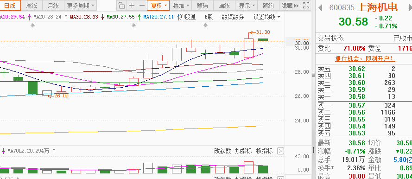Viewport: 412px width, 179px height.
Task: Select the MA30:28.63 indicator label
Action: (x=84, y=17)
